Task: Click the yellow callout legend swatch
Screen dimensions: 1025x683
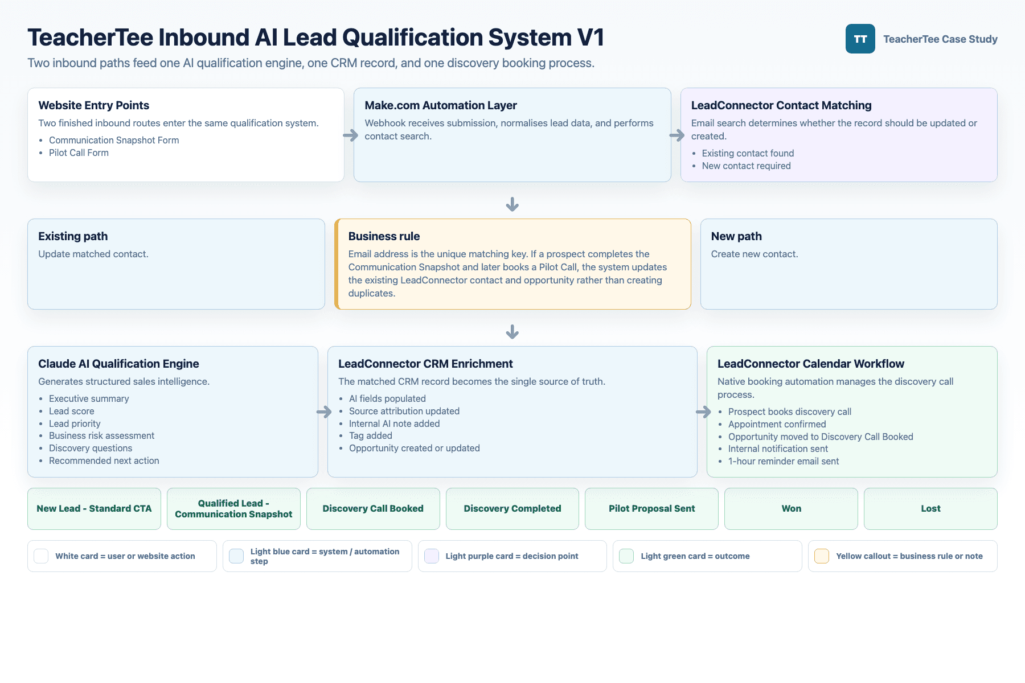Action: [x=822, y=556]
